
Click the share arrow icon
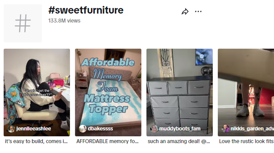coord(185,12)
